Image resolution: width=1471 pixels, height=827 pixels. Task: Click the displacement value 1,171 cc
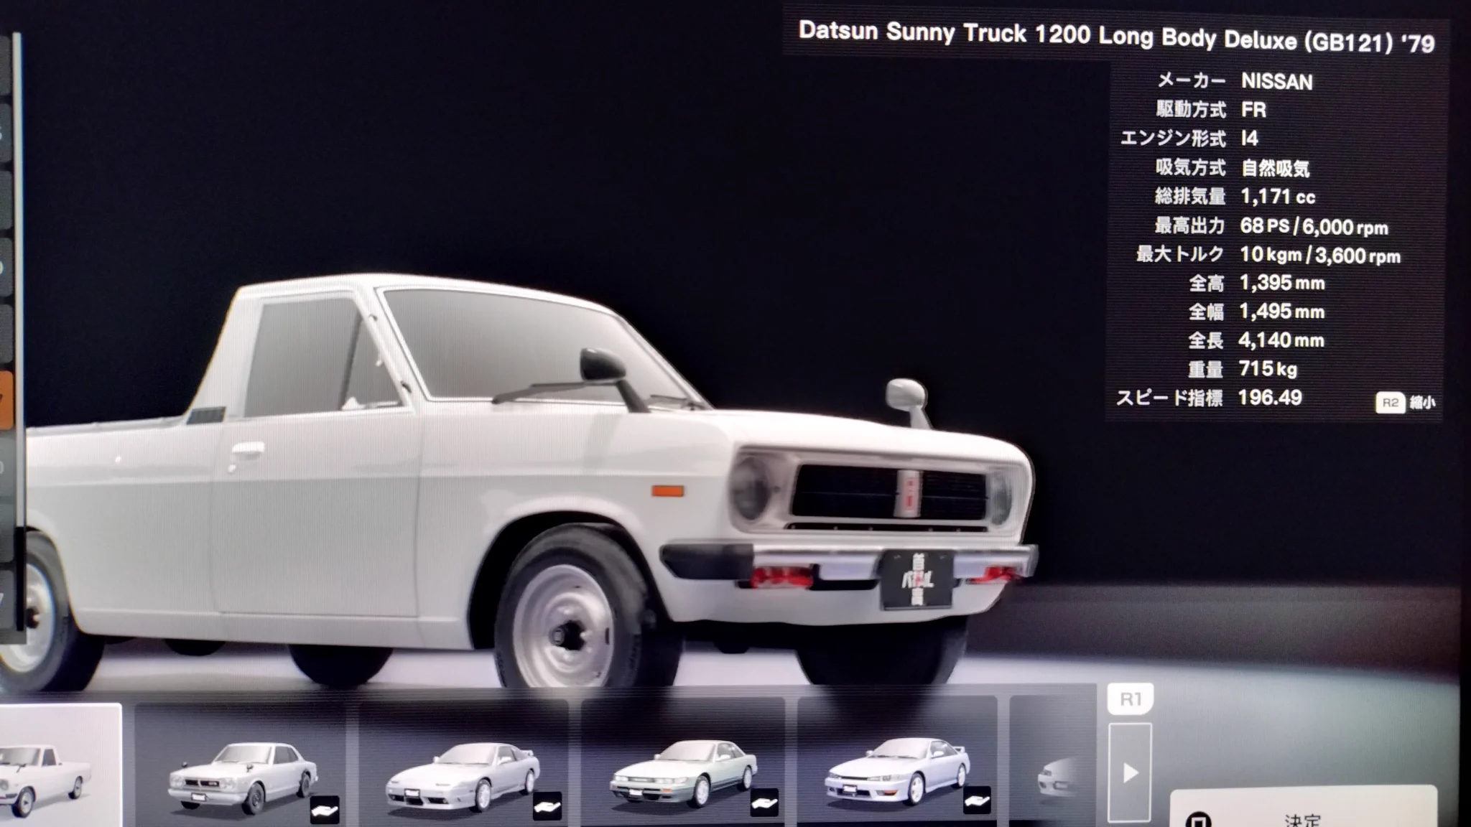[x=1278, y=197]
